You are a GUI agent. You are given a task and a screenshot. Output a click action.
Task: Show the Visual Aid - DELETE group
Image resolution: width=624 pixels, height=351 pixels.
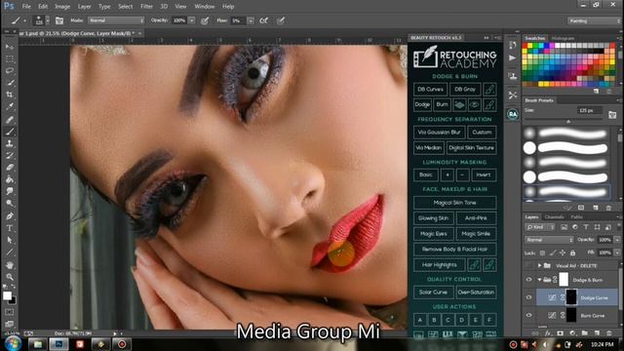(528, 265)
